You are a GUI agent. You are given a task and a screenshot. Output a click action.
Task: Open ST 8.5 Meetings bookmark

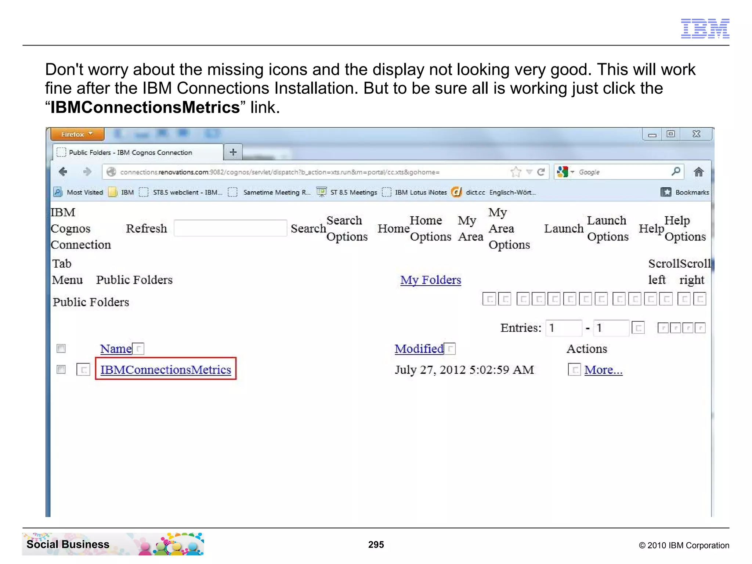click(347, 192)
